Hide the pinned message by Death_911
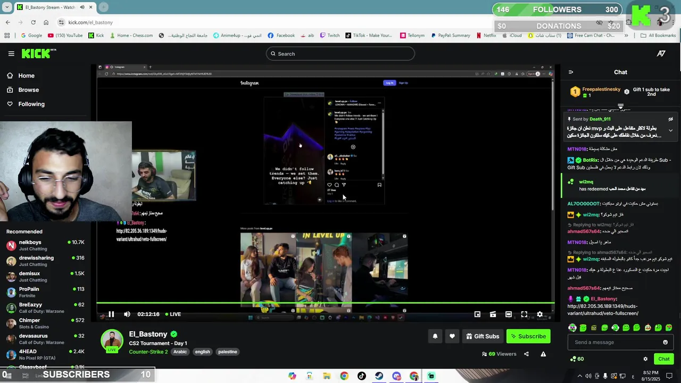 670,119
